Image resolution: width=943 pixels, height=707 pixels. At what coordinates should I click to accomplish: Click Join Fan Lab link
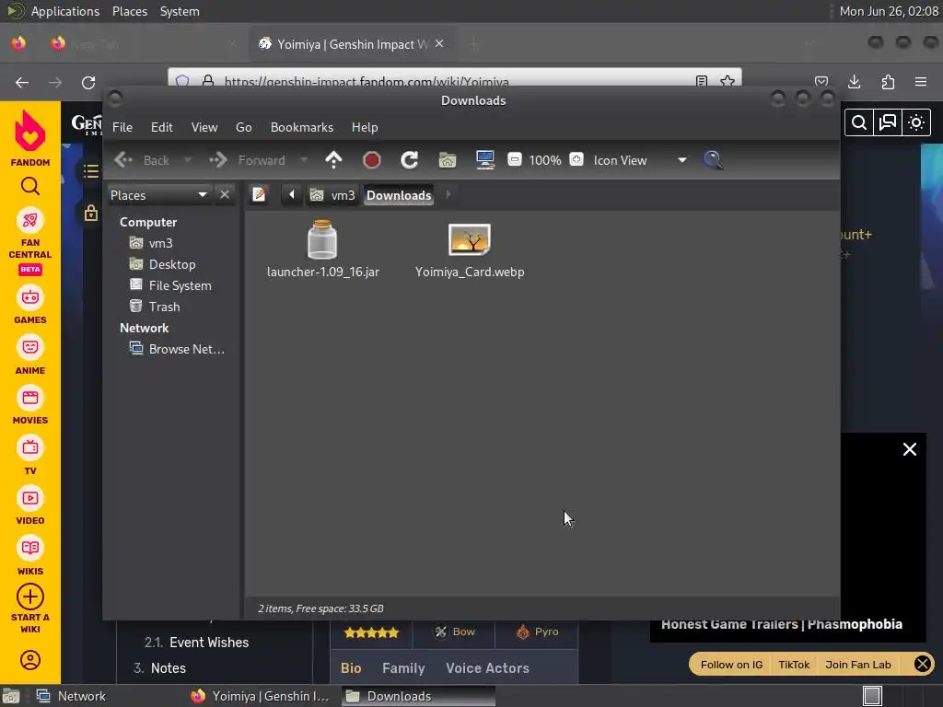858,665
